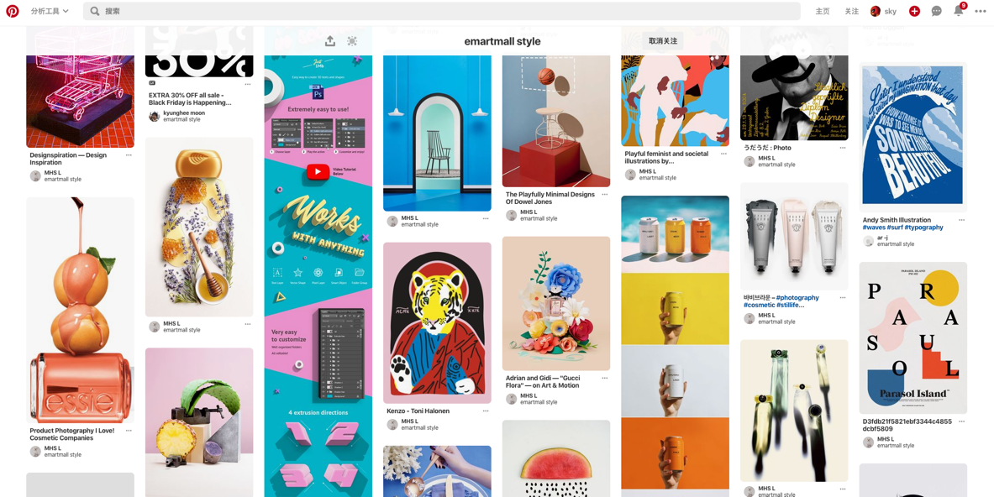Viewport: 994px width, 497px height.
Task: Go to the 主页 home tab
Action: click(823, 11)
